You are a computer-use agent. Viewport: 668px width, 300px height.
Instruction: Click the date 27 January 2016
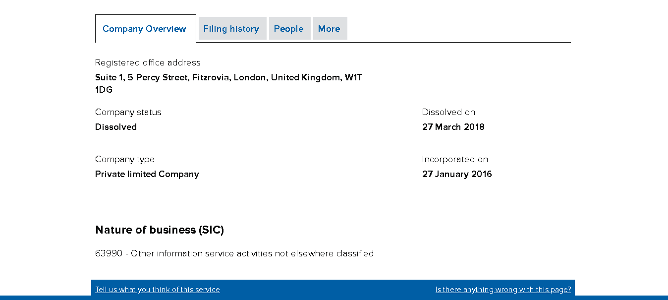[457, 174]
